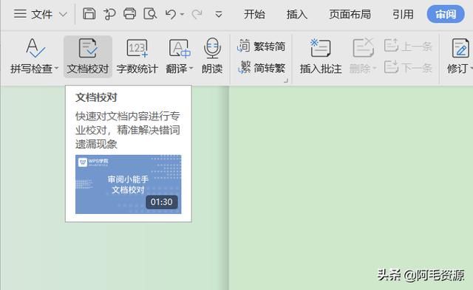The width and height of the screenshot is (473, 290).
Task: Run the 文档校对 document proofreading tool
Action: click(x=88, y=56)
